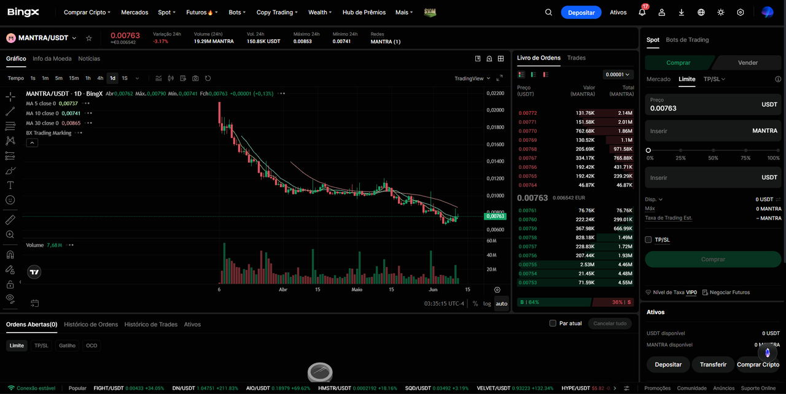Show both bids and asks order book view
This screenshot has height=394, width=786.
coord(521,74)
